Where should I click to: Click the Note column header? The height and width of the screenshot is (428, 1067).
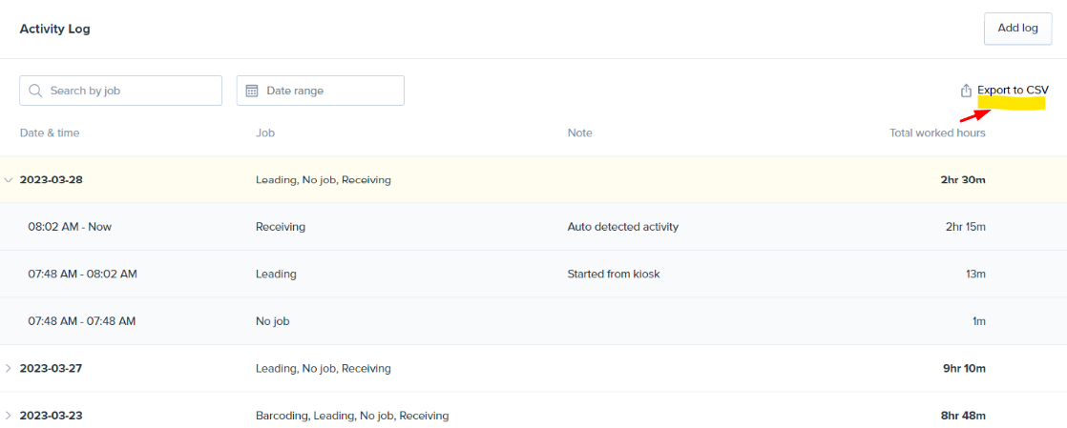tap(579, 133)
